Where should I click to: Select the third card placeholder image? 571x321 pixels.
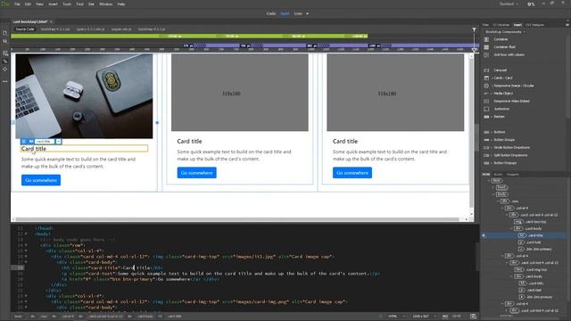[395, 93]
